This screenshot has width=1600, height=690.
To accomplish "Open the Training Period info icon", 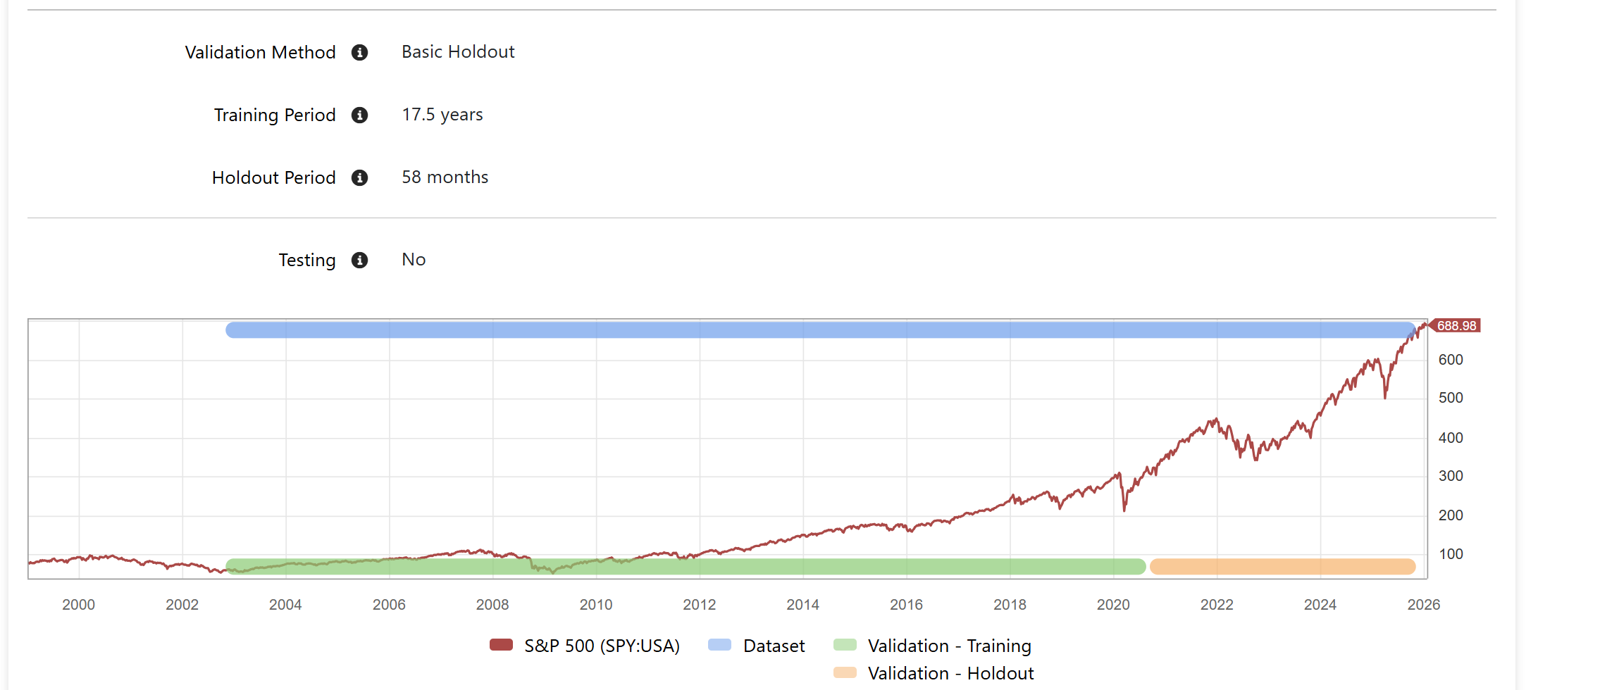I will click(x=359, y=115).
